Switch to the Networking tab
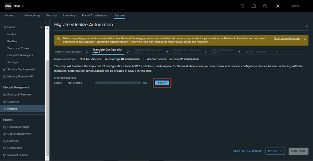 [32, 15]
